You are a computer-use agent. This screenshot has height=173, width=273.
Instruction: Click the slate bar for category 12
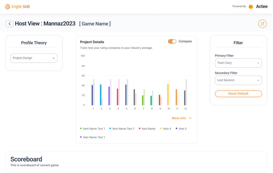coord(185,98)
